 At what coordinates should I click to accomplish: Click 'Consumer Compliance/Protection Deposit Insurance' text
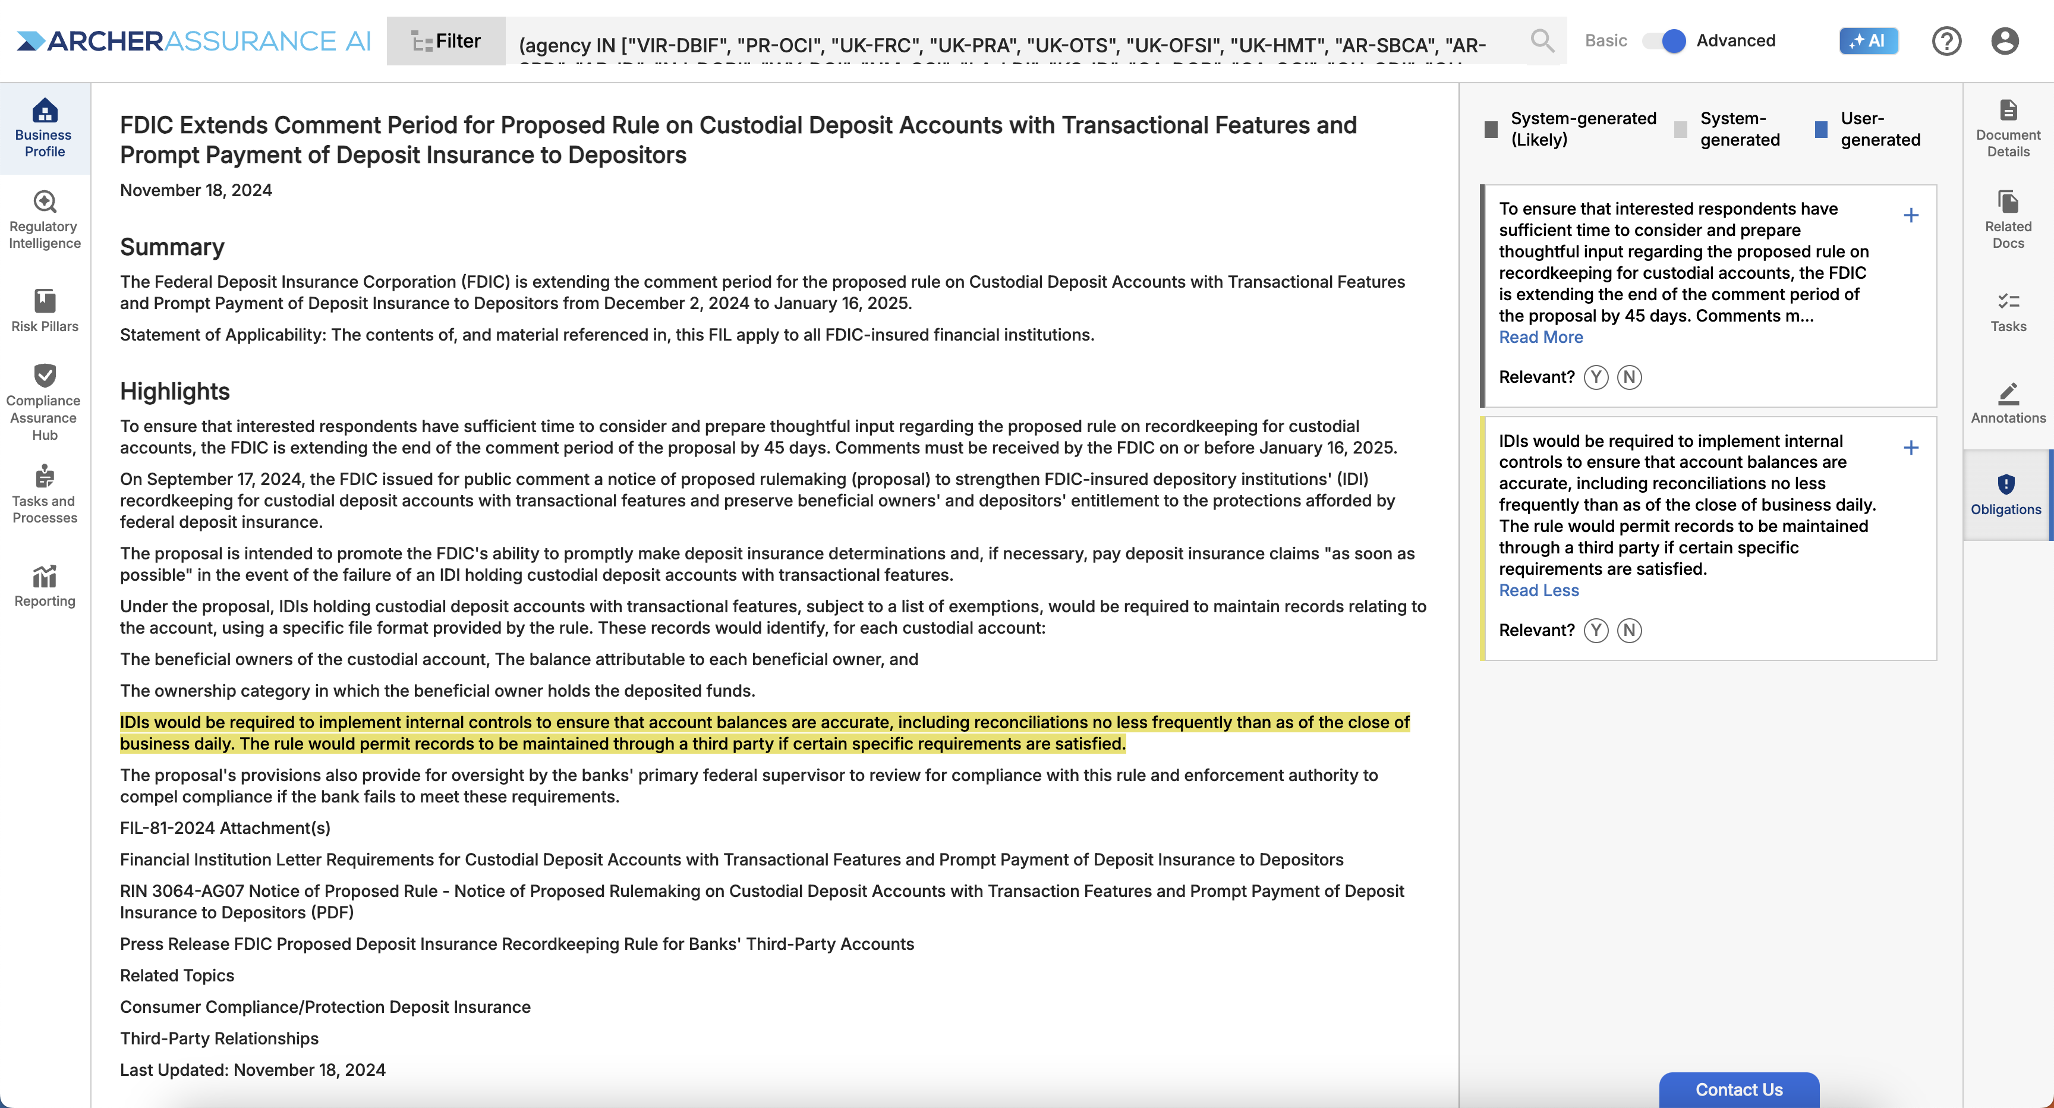pyautogui.click(x=325, y=1008)
